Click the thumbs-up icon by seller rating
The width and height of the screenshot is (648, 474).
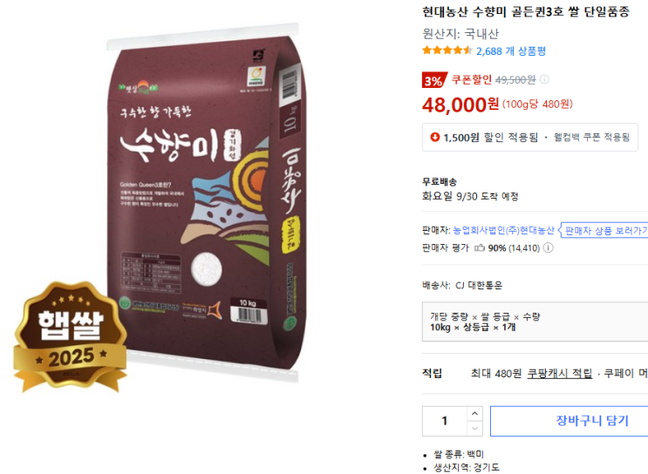coord(480,247)
